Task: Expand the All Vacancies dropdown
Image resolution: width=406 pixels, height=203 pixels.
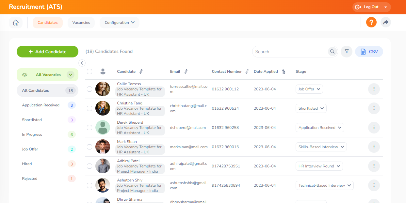Action: coord(71,75)
